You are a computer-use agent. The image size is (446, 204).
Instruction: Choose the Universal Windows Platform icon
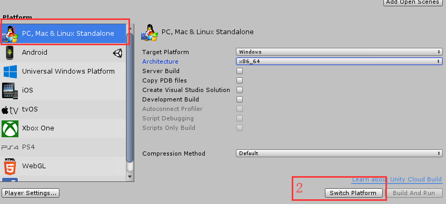click(10, 72)
